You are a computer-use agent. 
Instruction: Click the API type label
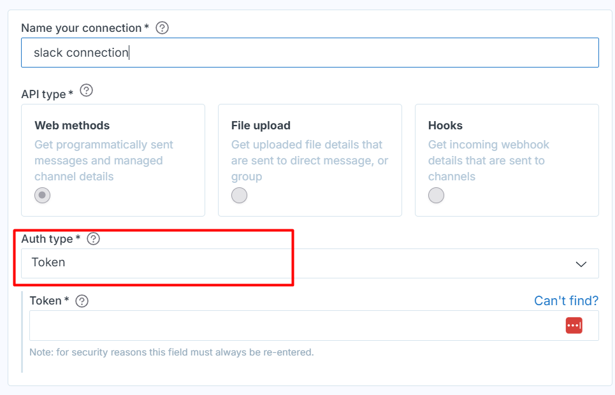(47, 94)
